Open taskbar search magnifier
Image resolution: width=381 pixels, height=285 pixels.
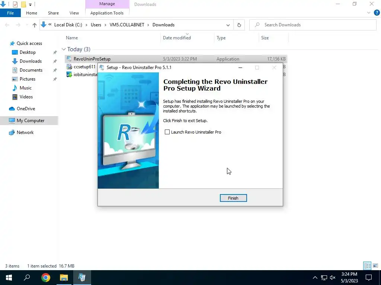pyautogui.click(x=27, y=278)
